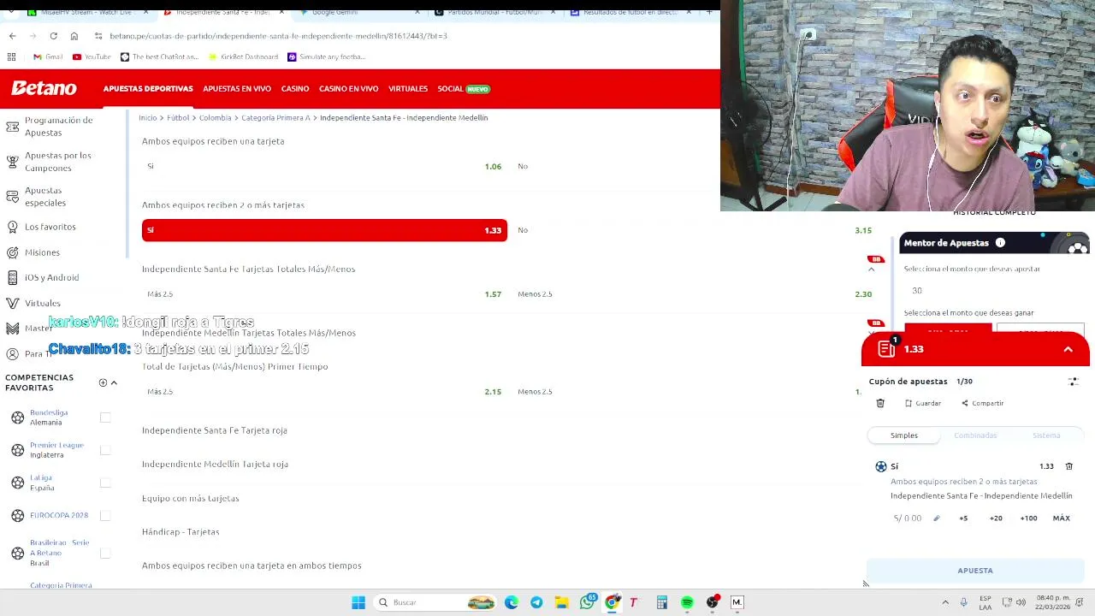This screenshot has height=616, width=1095.
Task: Expand Ambos equipos reciben tarjeta en ambos tiempos
Action: [x=252, y=566]
